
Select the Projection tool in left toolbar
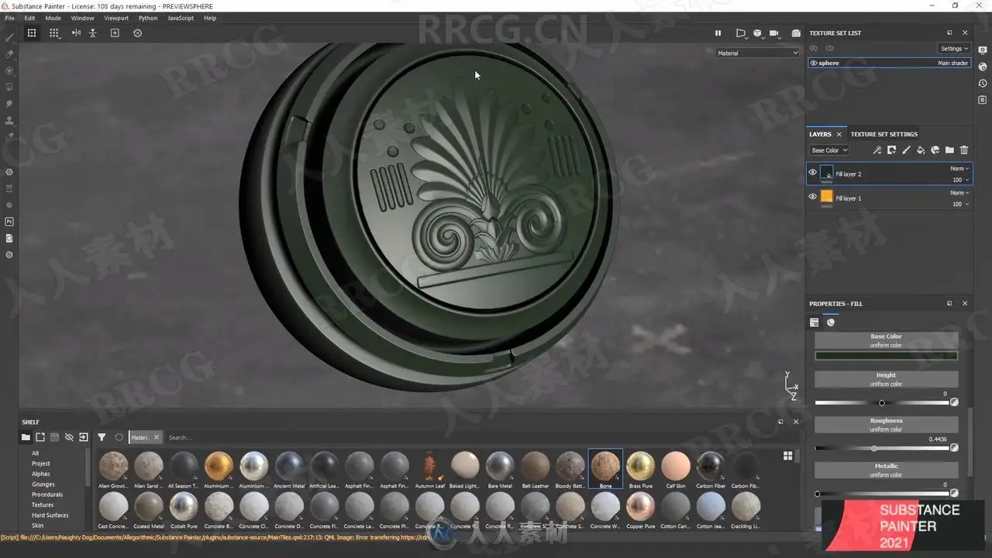pos(9,71)
